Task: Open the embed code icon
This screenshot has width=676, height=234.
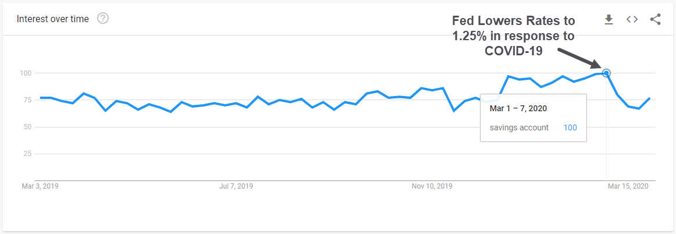Action: coord(632,19)
